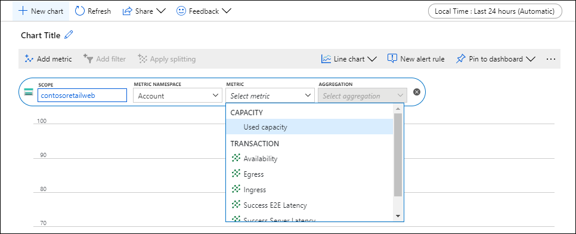Open the Pin to dashboard dropdown
The image size is (576, 234).
click(x=495, y=59)
